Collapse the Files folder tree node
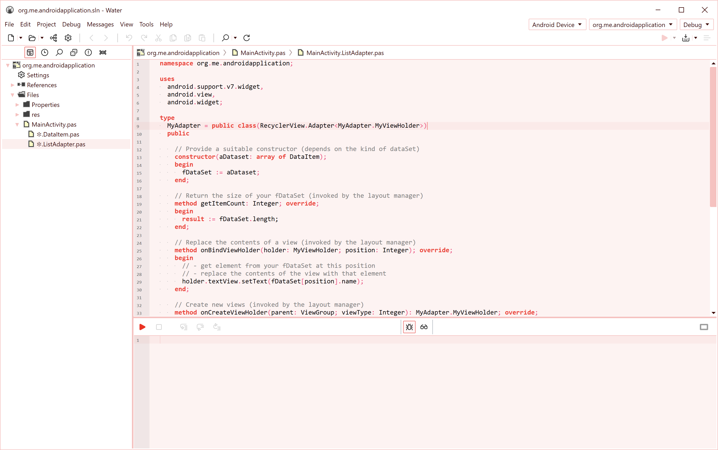 pos(12,95)
